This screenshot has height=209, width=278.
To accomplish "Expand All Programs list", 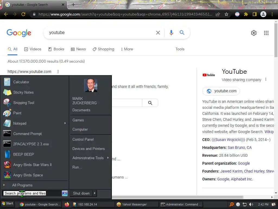I will click(22, 185).
